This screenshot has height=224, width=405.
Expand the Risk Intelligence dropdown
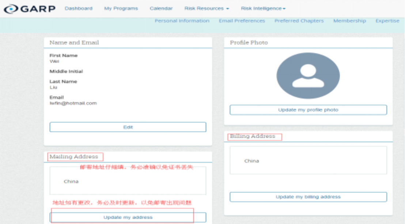click(x=263, y=8)
